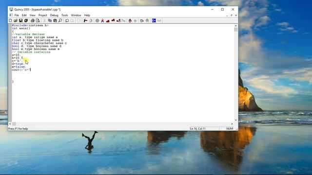Click the document icon left of File menu
This screenshot has height=175, width=312.
[11, 15]
